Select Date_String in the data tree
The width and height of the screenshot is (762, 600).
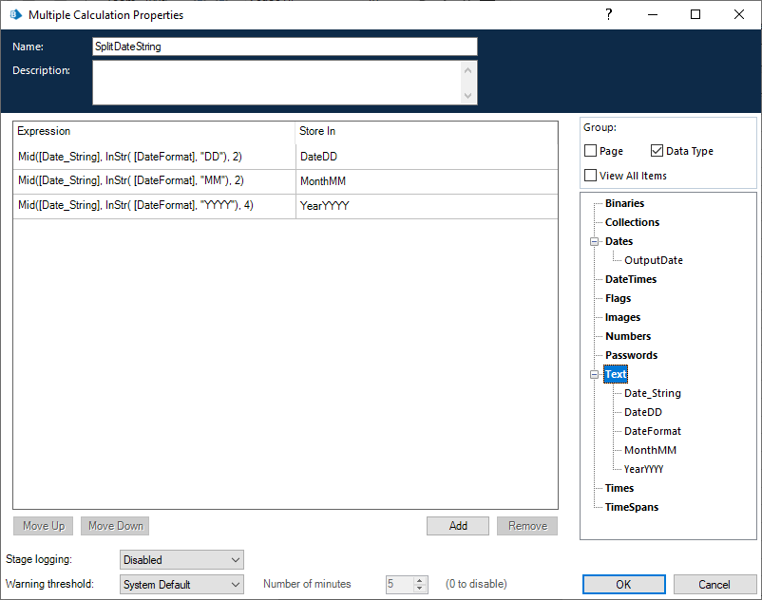652,393
